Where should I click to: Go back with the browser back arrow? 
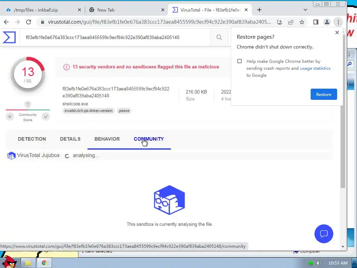6,22
